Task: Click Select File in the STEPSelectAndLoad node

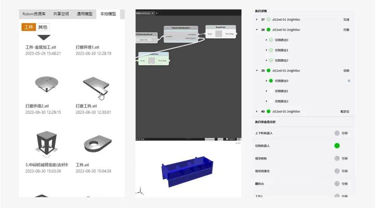Action: pyautogui.click(x=144, y=40)
